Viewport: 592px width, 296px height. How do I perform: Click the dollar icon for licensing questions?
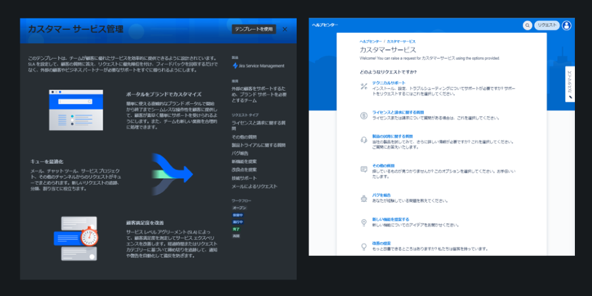(364, 115)
